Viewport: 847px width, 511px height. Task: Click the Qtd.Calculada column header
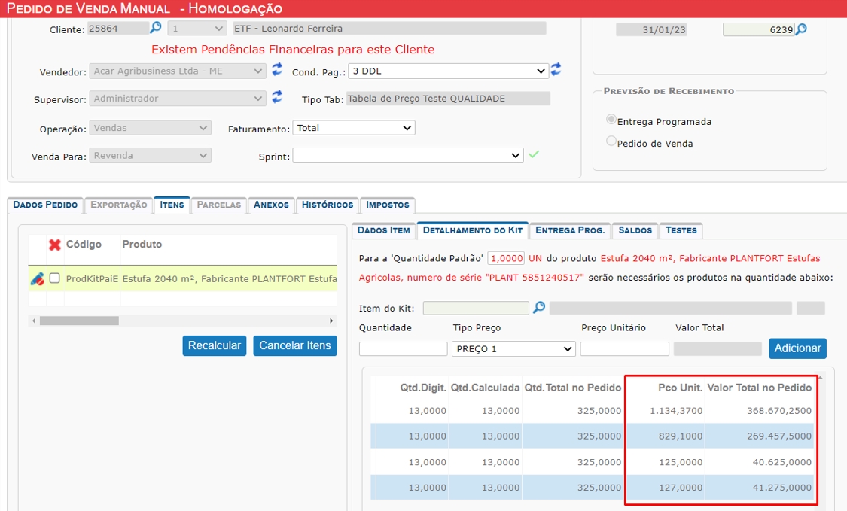coord(485,388)
